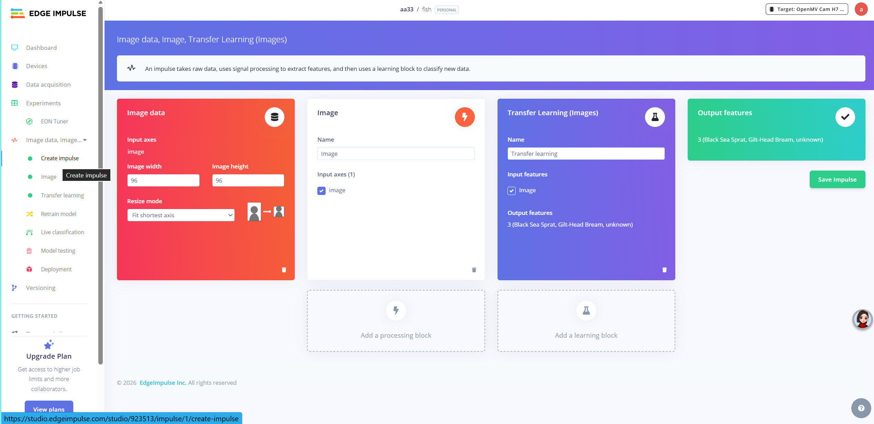874x424 pixels.
Task: Click the Image block lightning bolt icon
Action: click(465, 117)
